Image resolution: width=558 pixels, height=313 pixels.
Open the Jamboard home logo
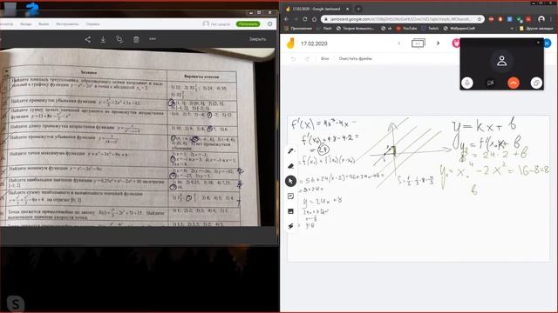[x=290, y=43]
